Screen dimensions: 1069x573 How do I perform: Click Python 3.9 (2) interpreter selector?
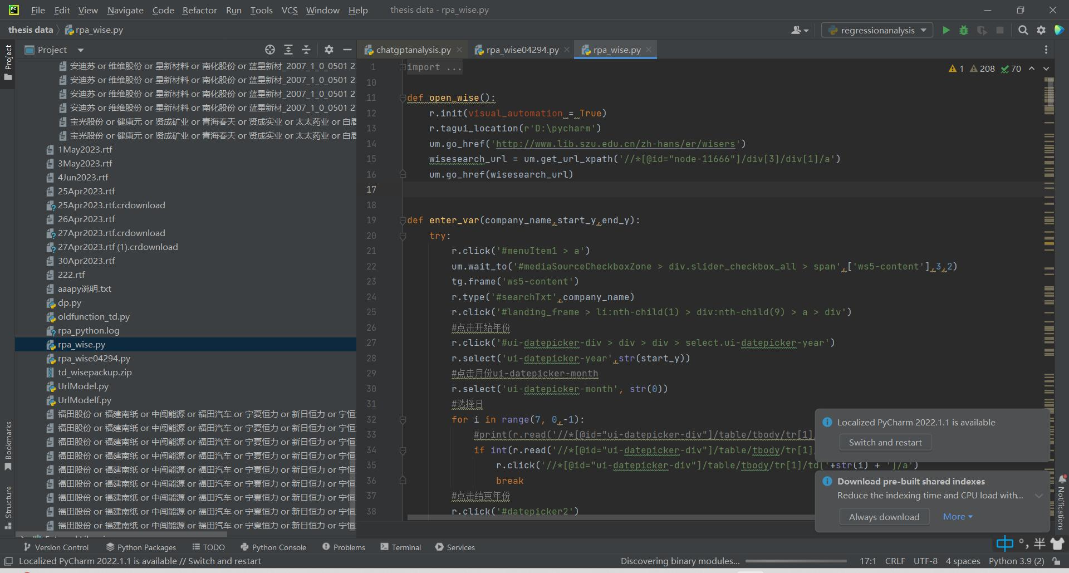click(1016, 561)
